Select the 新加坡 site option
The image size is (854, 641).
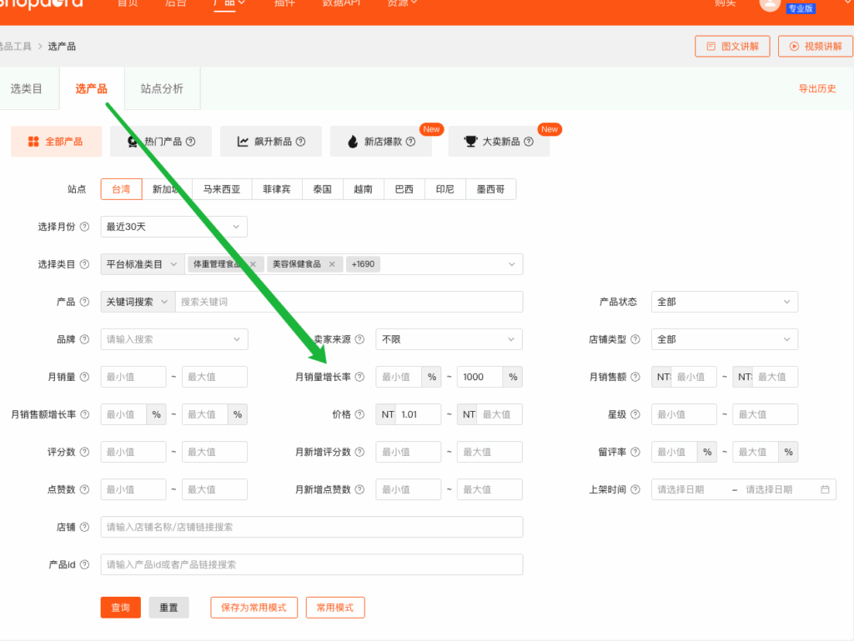(x=167, y=189)
